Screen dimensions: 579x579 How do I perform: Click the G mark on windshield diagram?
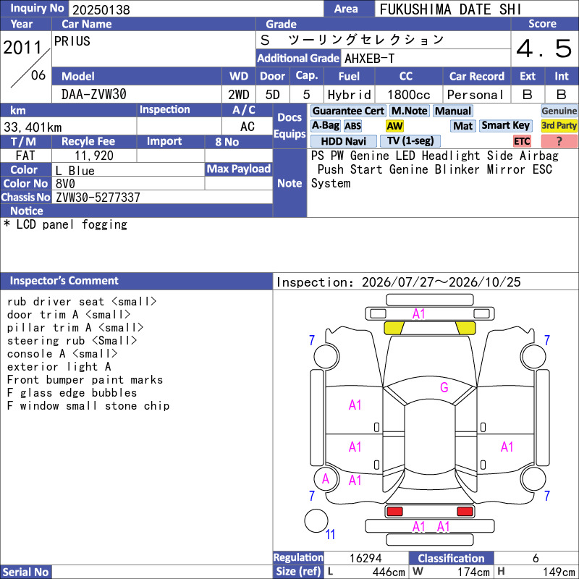click(x=444, y=387)
